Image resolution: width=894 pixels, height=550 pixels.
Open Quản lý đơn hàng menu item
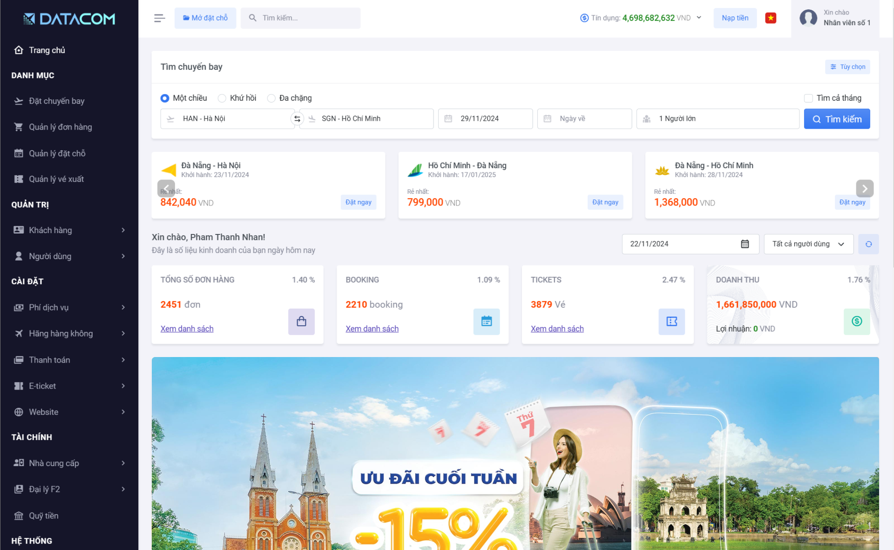[60, 127]
